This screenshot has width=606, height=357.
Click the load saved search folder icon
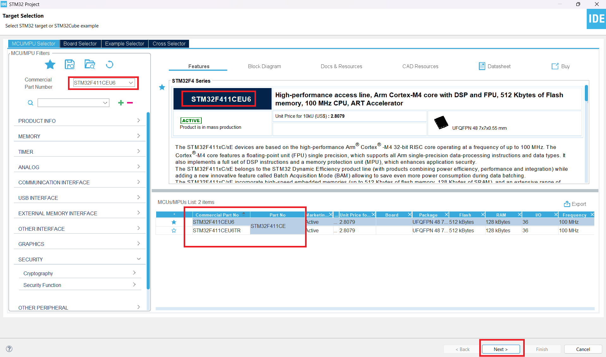[x=90, y=64]
